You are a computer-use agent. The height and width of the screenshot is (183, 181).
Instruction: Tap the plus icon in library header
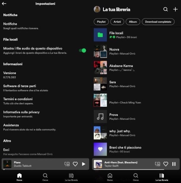point(175,9)
